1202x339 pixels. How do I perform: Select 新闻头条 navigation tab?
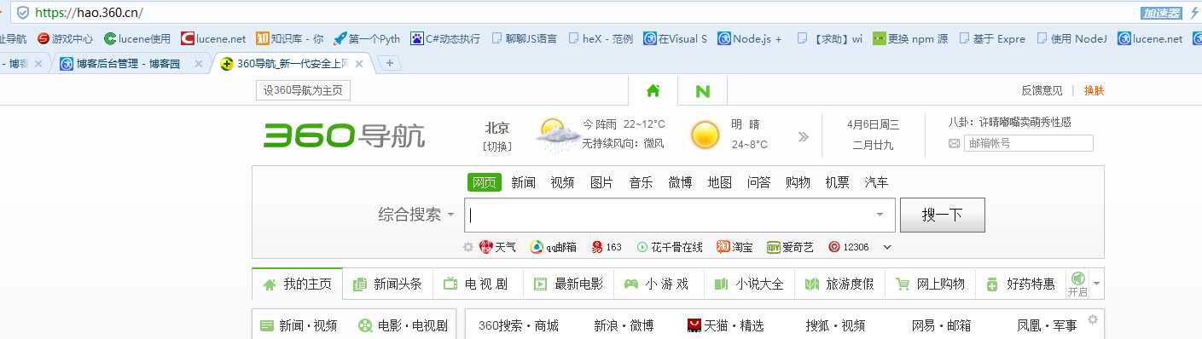387,284
